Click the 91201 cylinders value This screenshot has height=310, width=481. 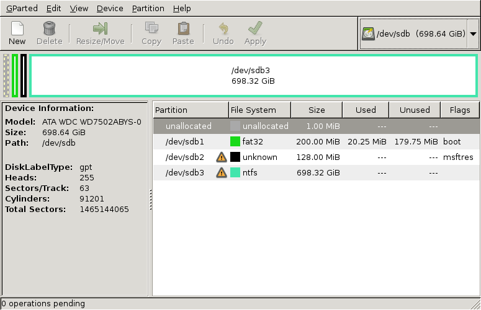91,199
